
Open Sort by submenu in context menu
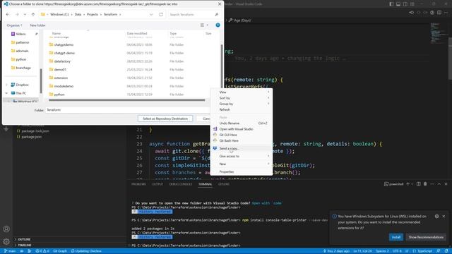point(242,98)
